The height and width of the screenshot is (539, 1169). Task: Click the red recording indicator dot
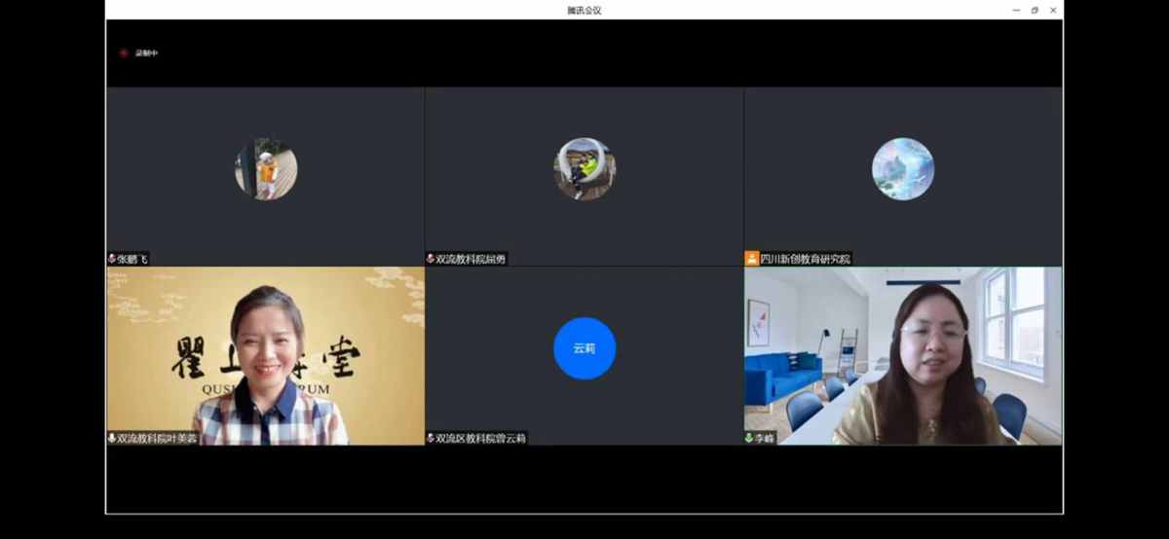click(124, 54)
